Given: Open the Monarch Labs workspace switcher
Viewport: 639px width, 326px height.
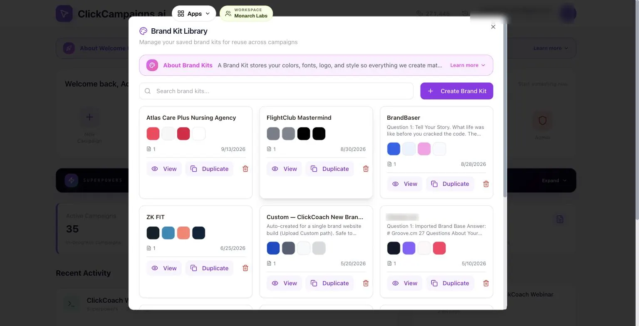Looking at the screenshot, I should [246, 14].
